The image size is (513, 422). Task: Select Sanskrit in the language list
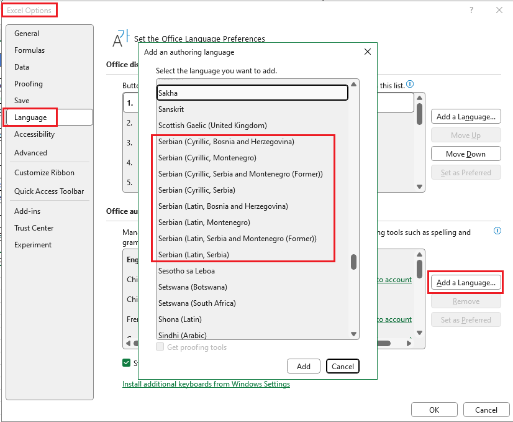tap(252, 109)
